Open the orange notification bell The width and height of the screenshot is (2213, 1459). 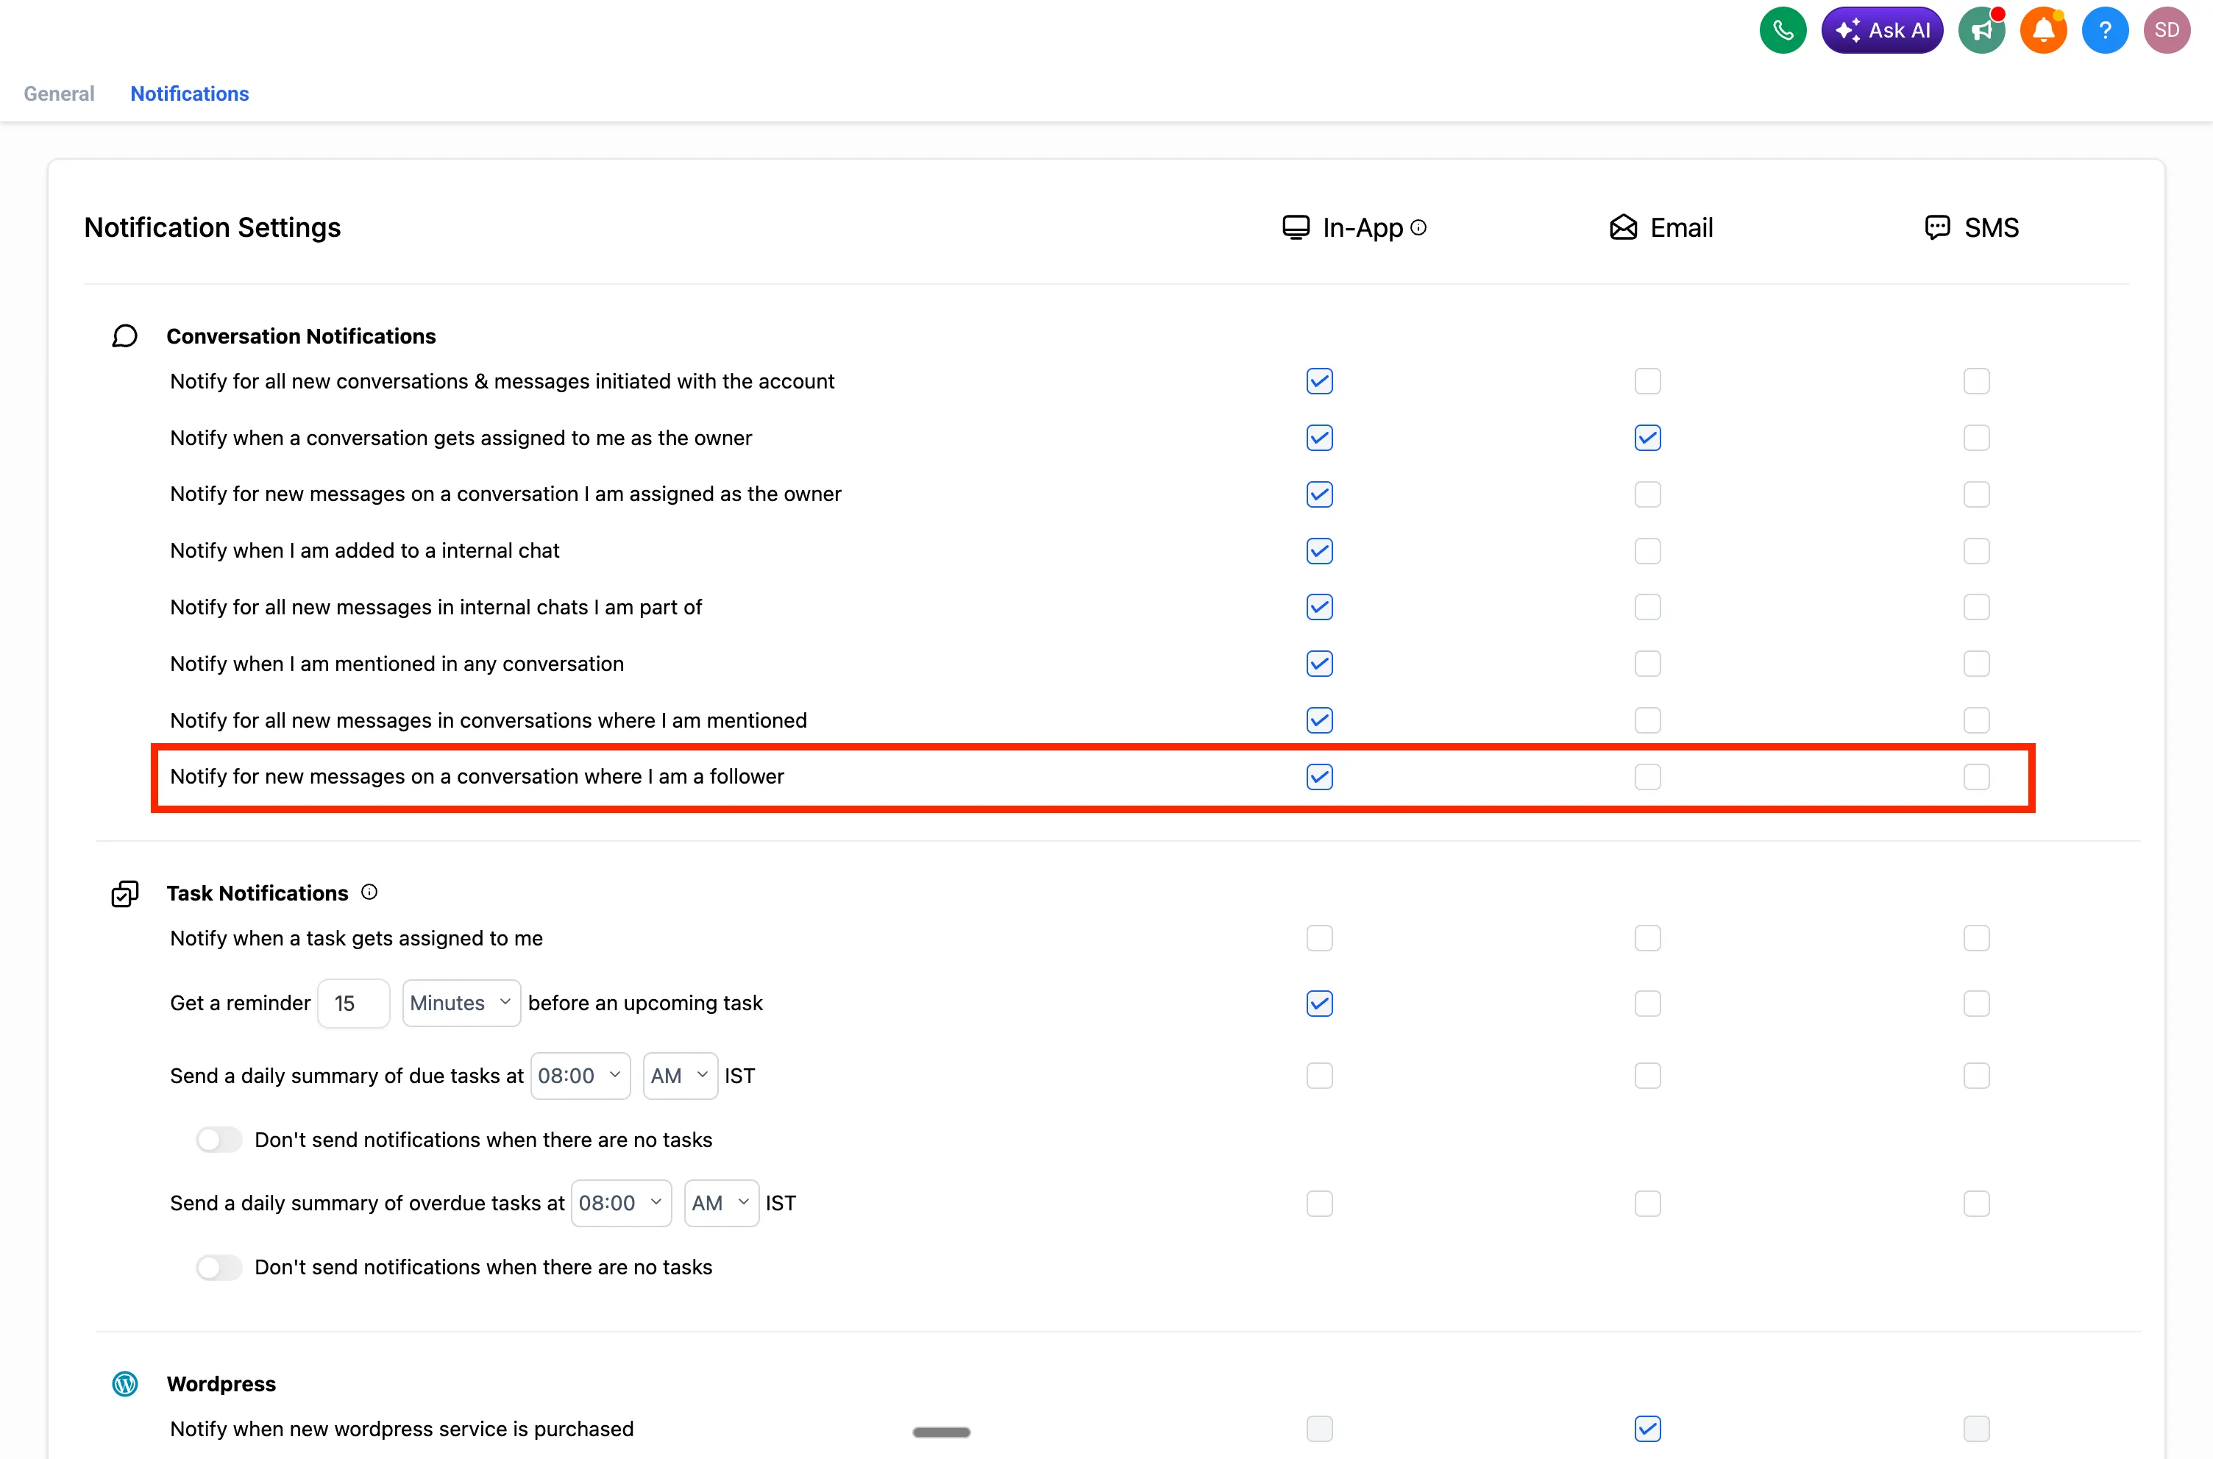[x=2043, y=29]
